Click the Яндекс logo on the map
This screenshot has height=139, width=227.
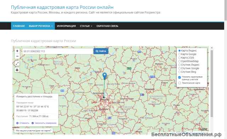pyautogui.click(x=203, y=129)
